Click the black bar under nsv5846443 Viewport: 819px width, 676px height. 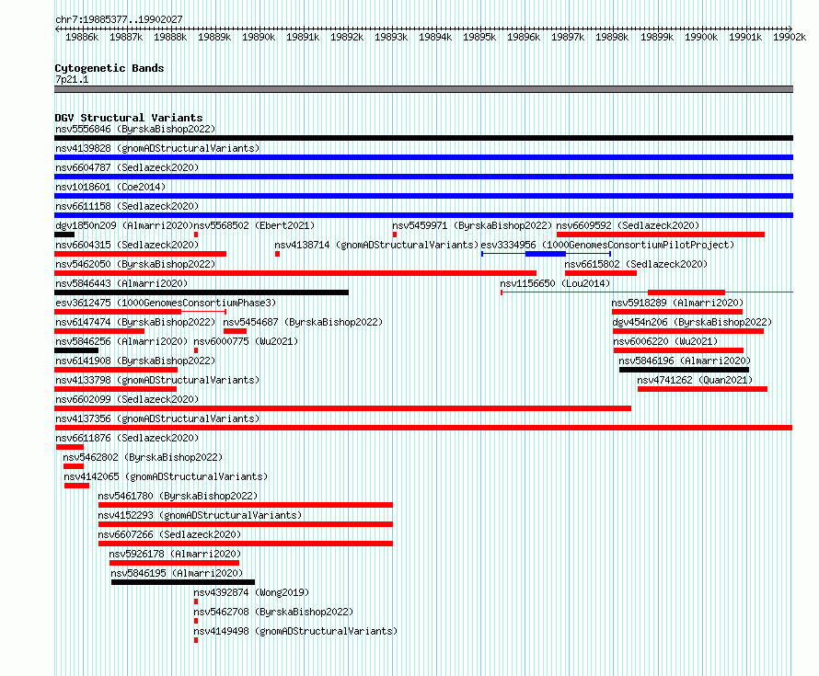tap(202, 292)
